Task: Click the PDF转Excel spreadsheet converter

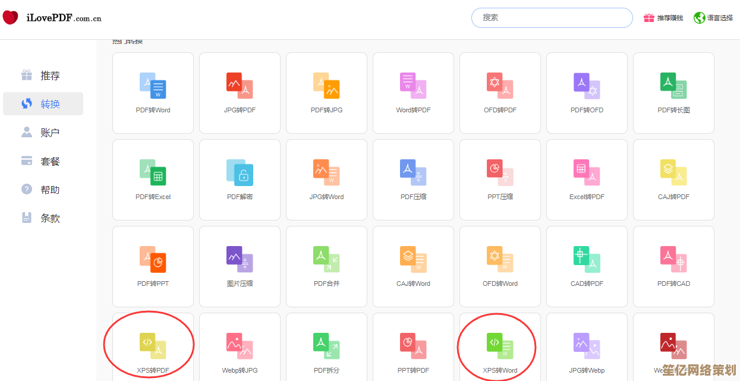Action: pos(153,180)
